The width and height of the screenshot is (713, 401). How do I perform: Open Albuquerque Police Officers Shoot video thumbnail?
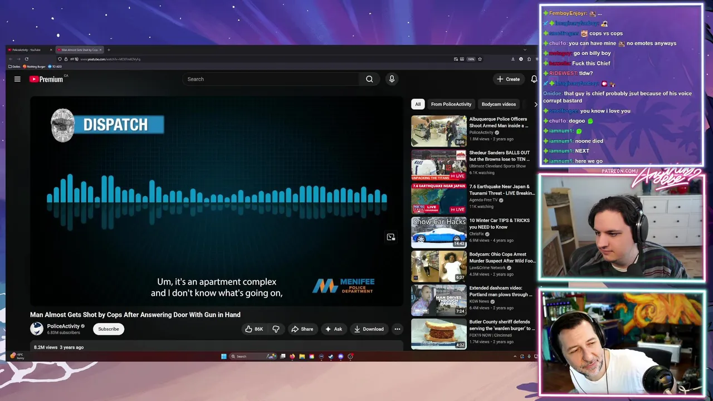[439, 131]
